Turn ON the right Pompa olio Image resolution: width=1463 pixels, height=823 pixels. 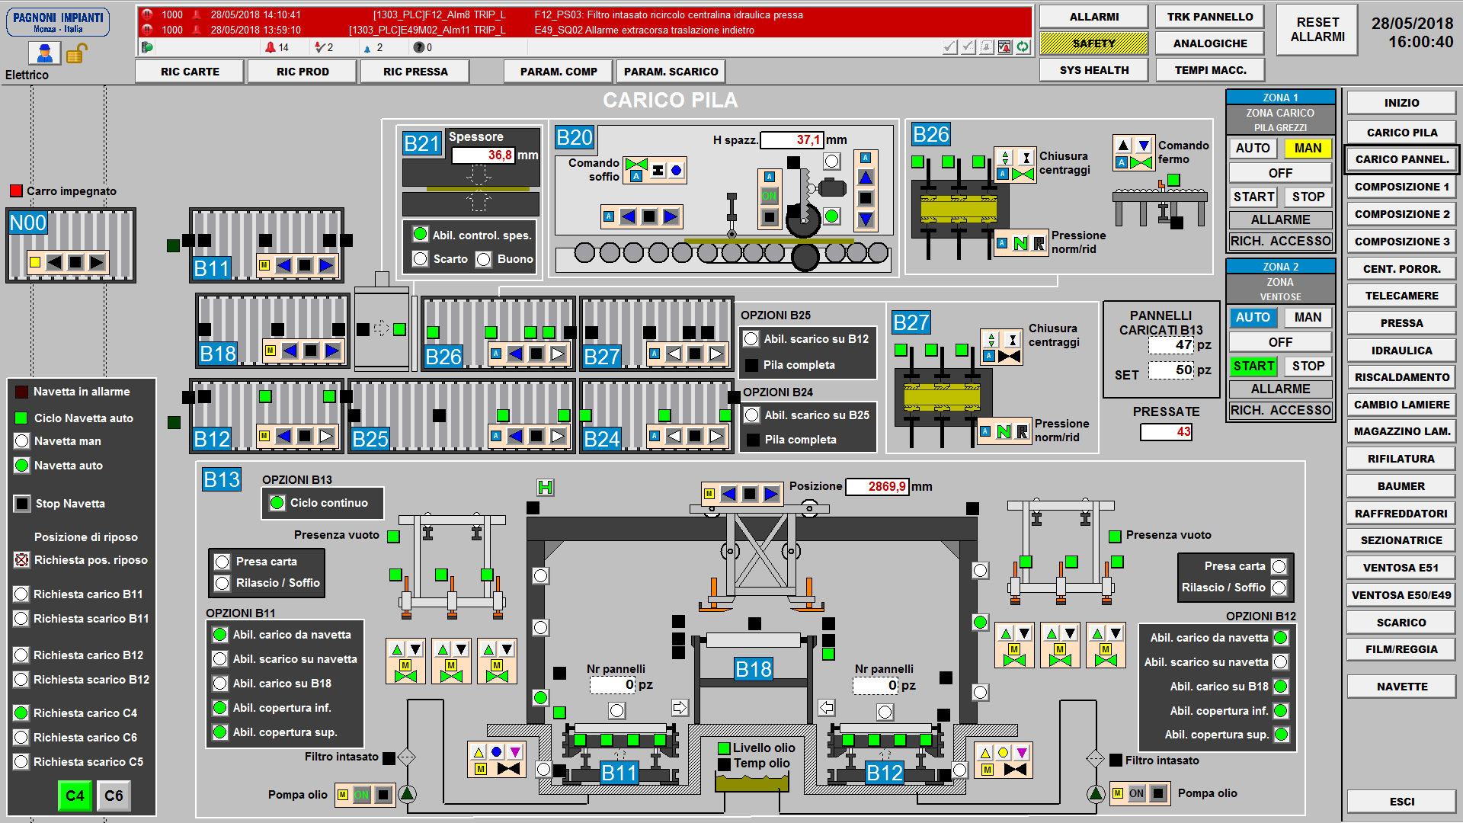[1136, 793]
